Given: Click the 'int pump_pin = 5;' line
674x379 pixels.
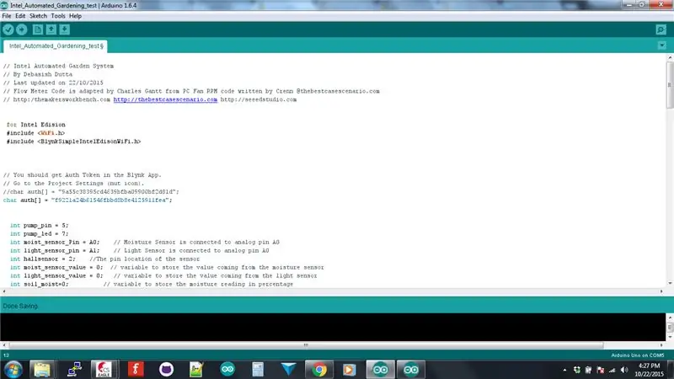Looking at the screenshot, I should click(x=39, y=225).
